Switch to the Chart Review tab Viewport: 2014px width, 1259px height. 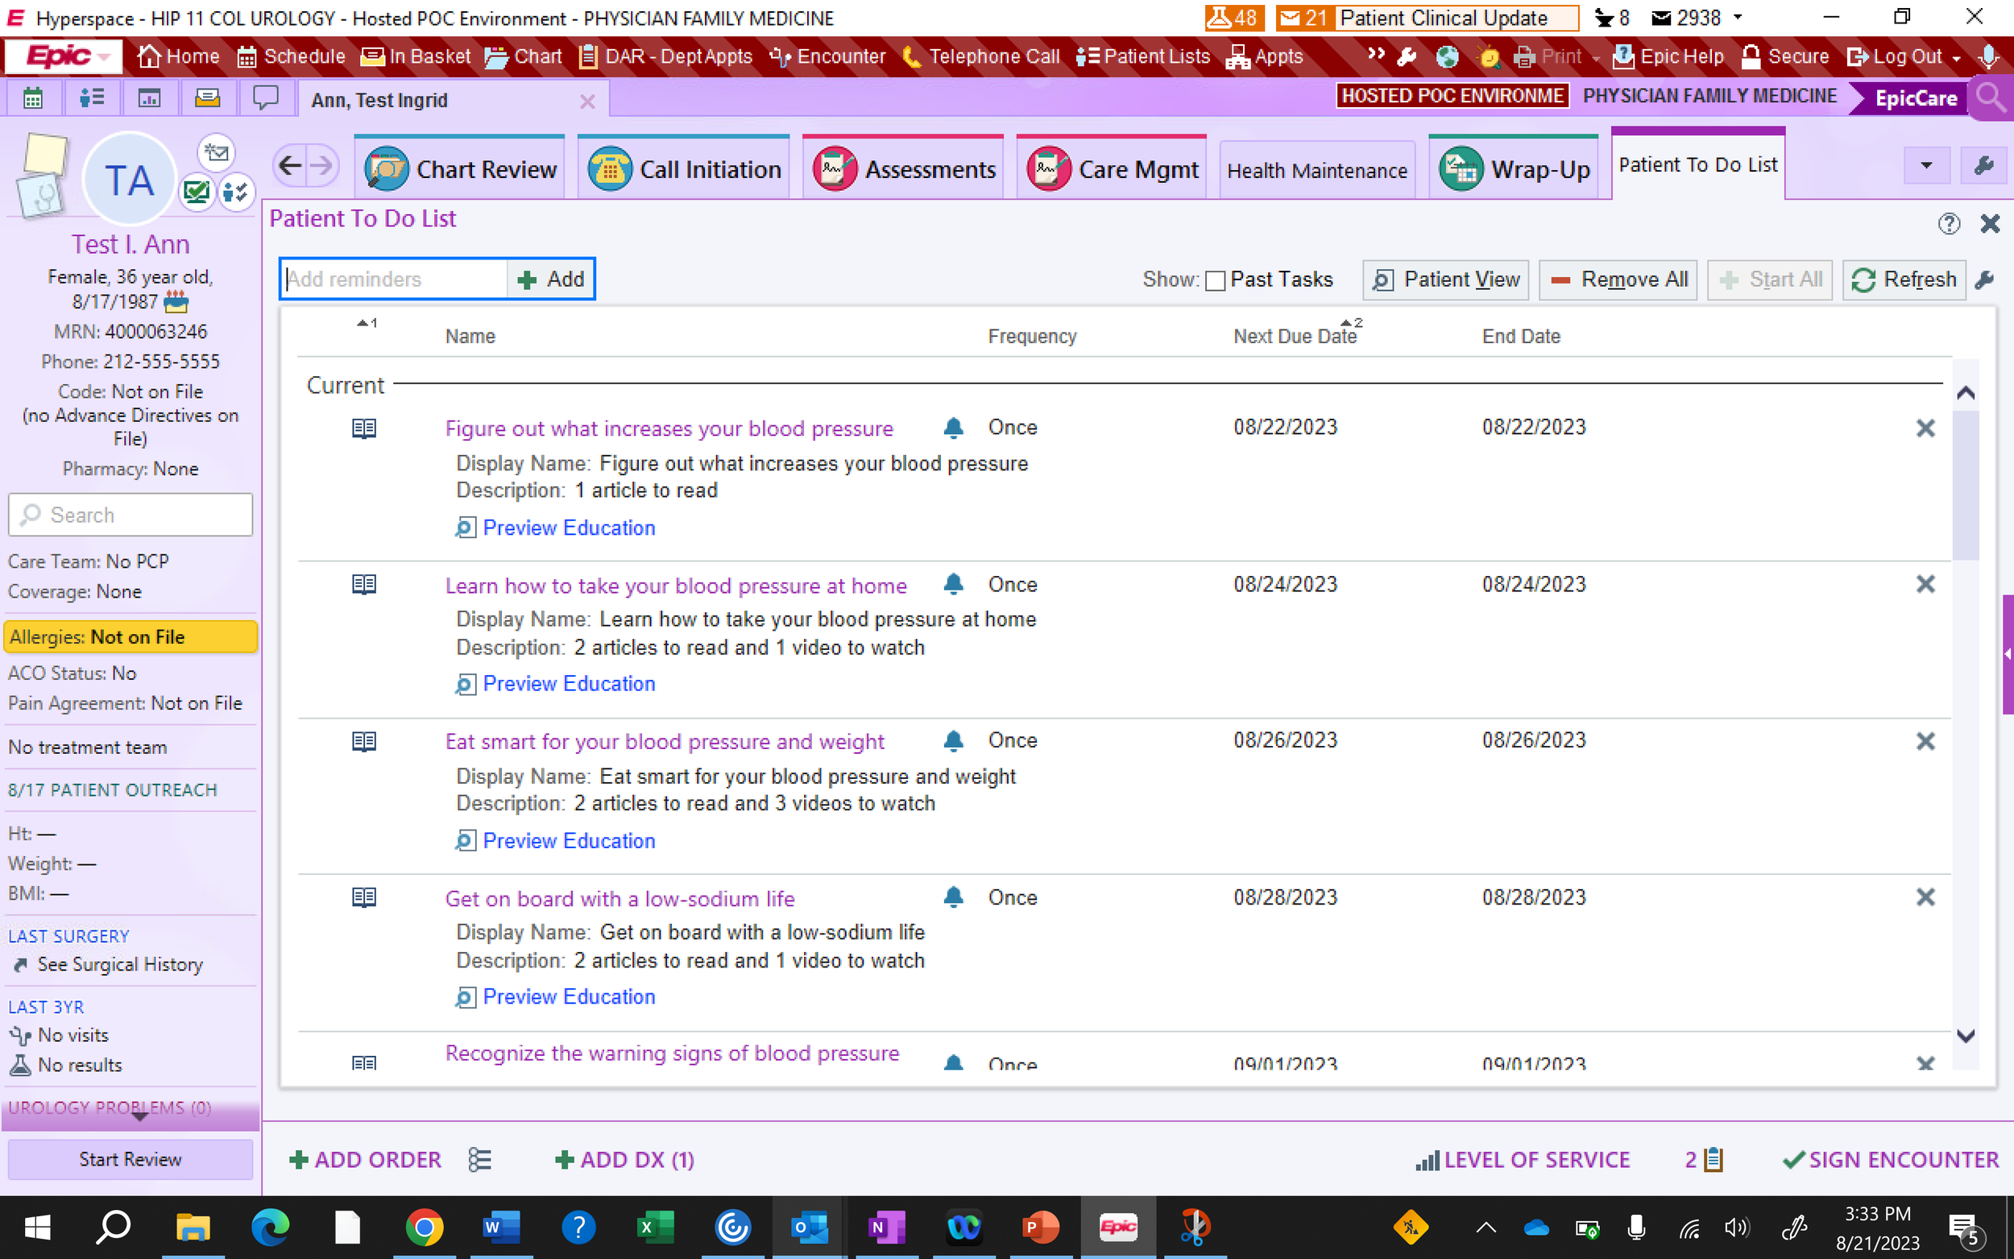pyautogui.click(x=461, y=169)
